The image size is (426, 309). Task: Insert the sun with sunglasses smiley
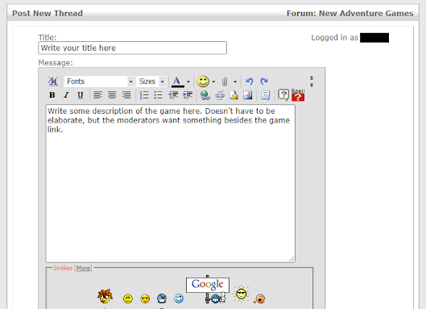pos(242,294)
